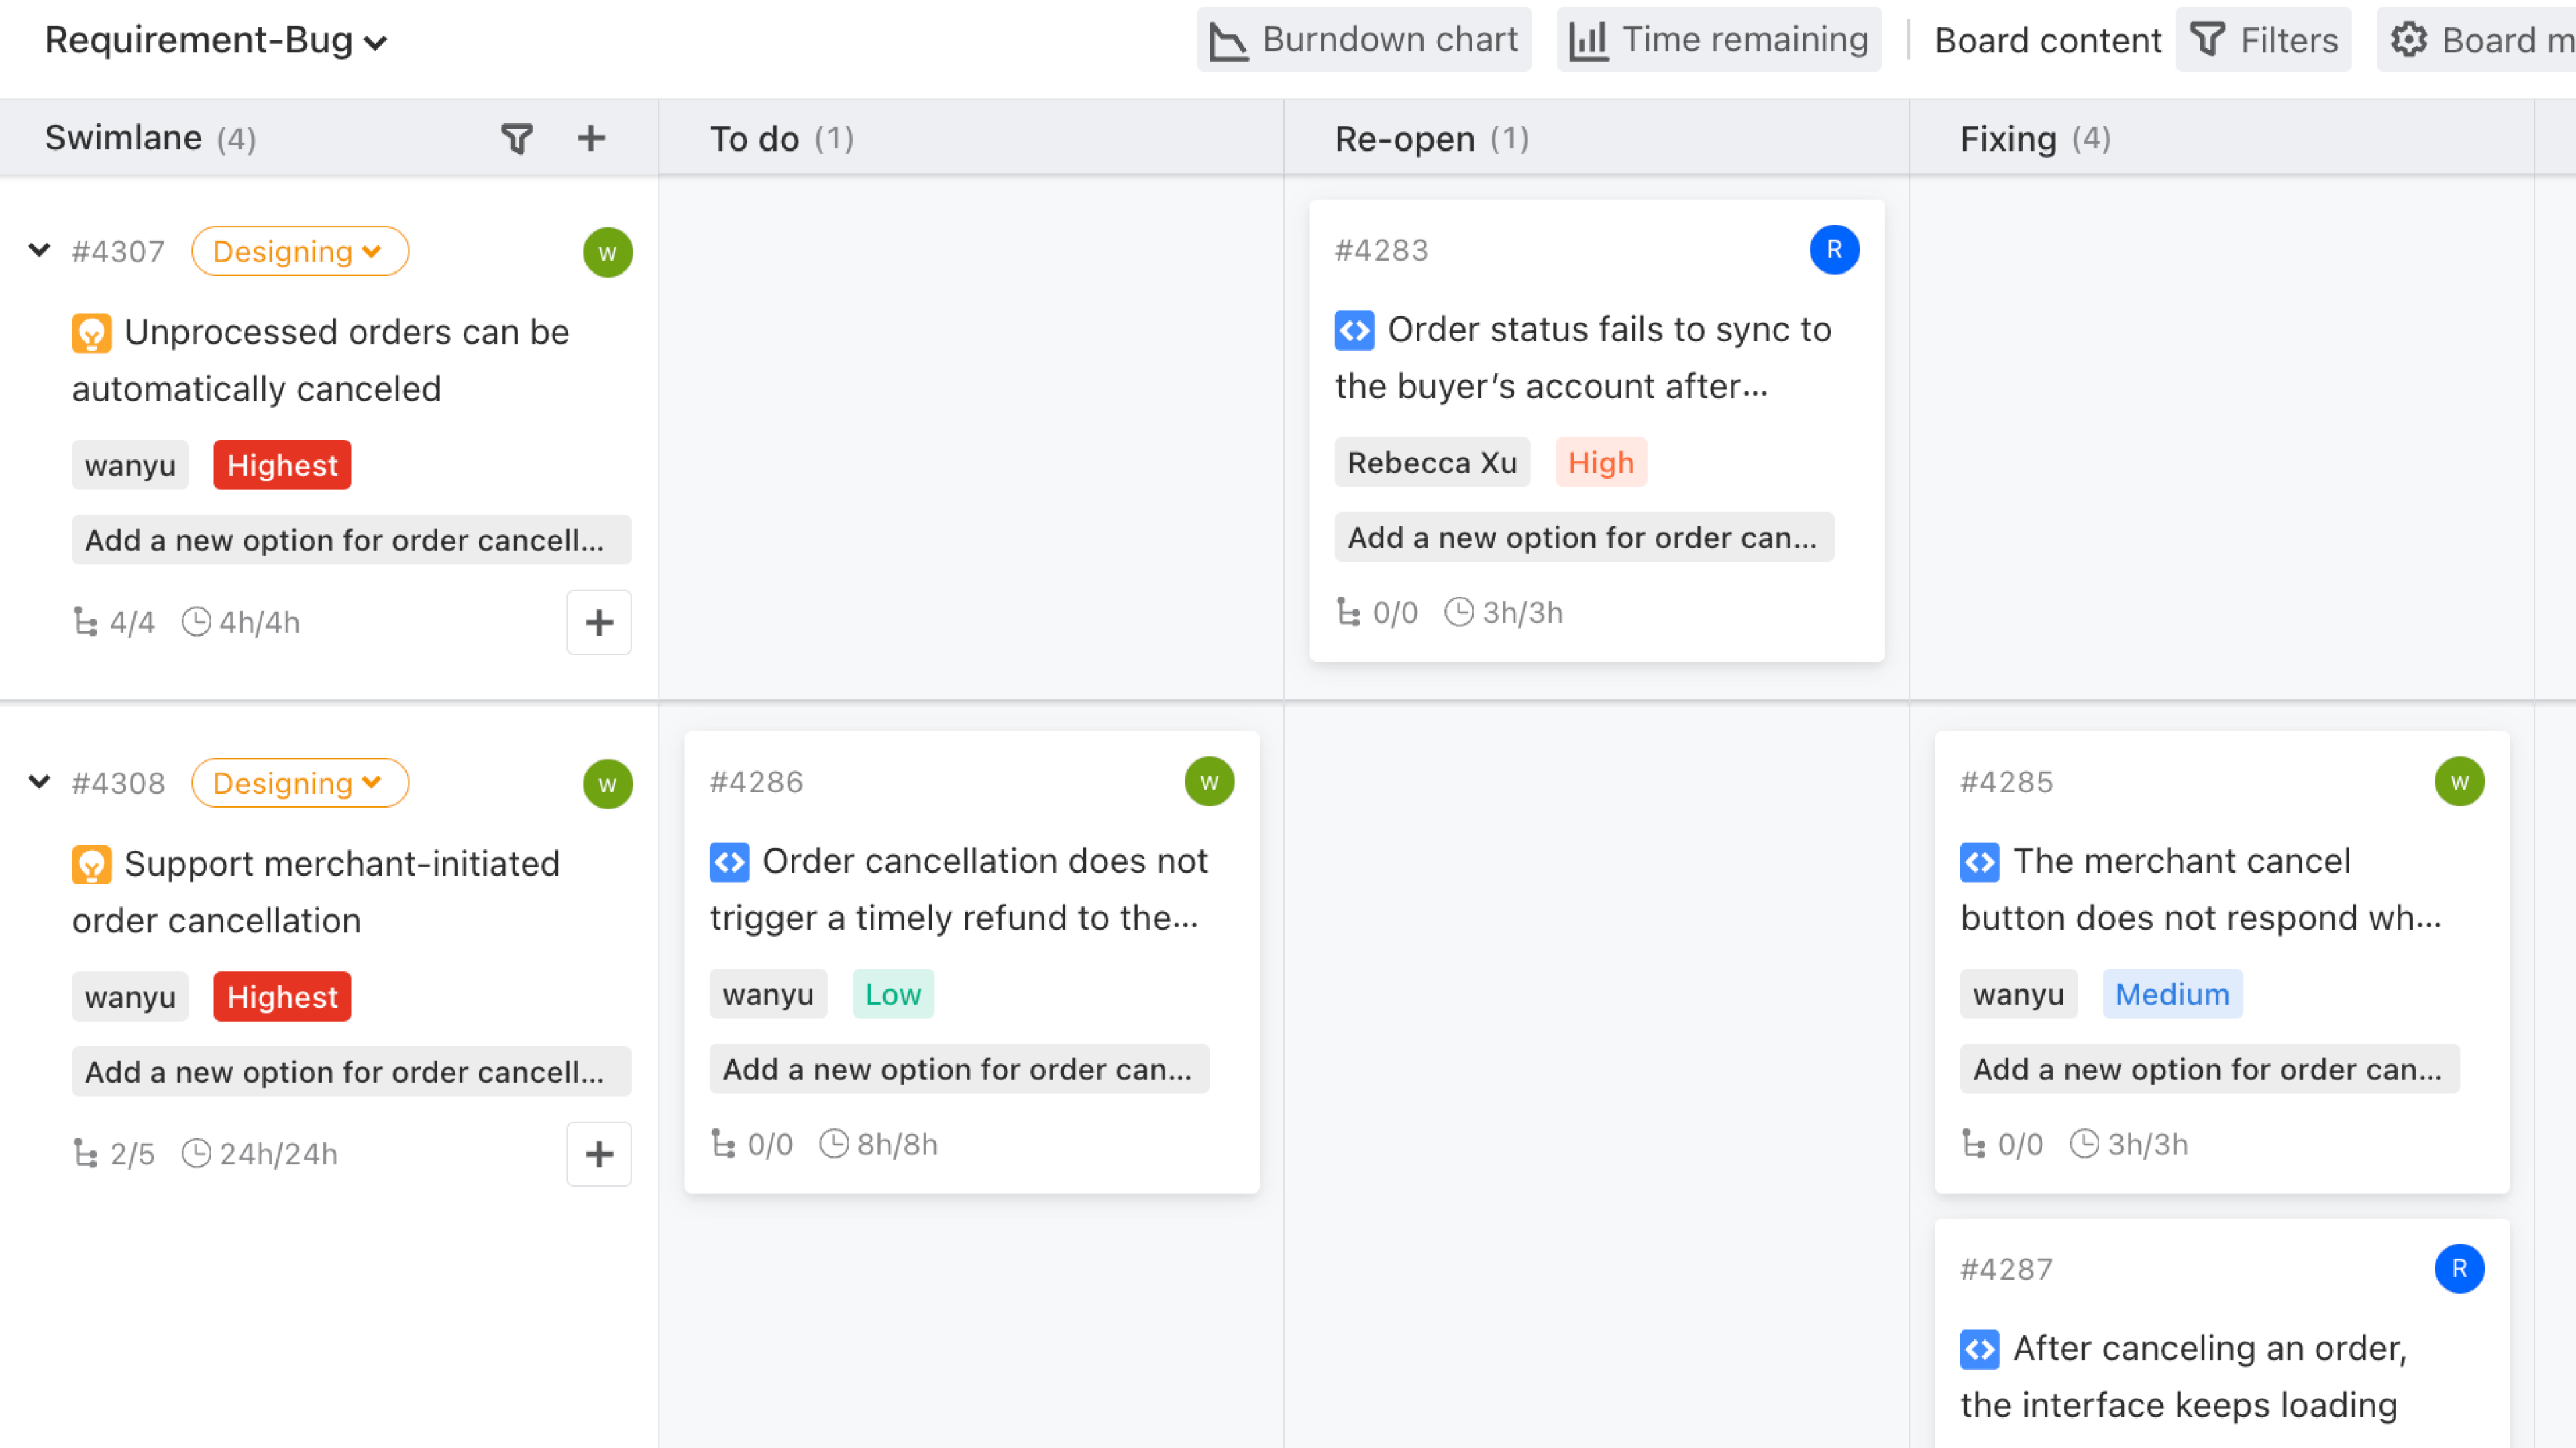Click the W avatar on card #4286
Image resolution: width=2576 pixels, height=1448 pixels.
tap(1210, 782)
